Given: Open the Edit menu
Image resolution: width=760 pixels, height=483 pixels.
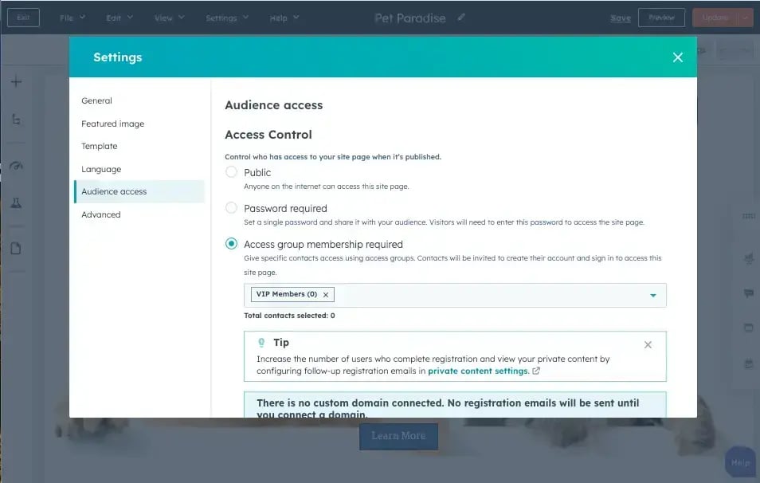Looking at the screenshot, I should (119, 18).
